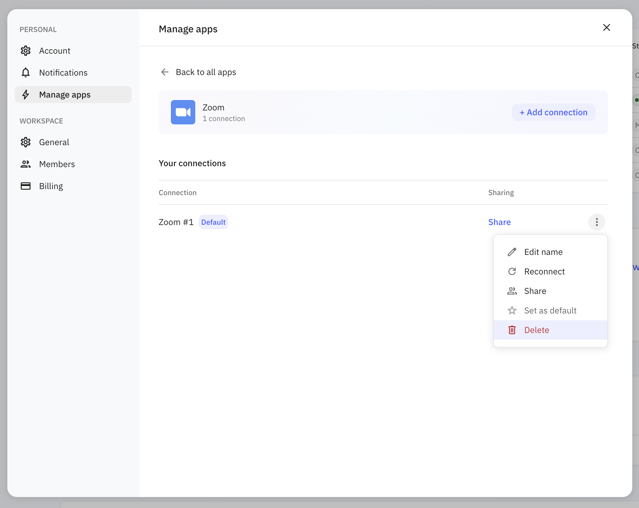This screenshot has height=508, width=639.
Task: Click the Zoom app camera icon
Action: coord(183,112)
